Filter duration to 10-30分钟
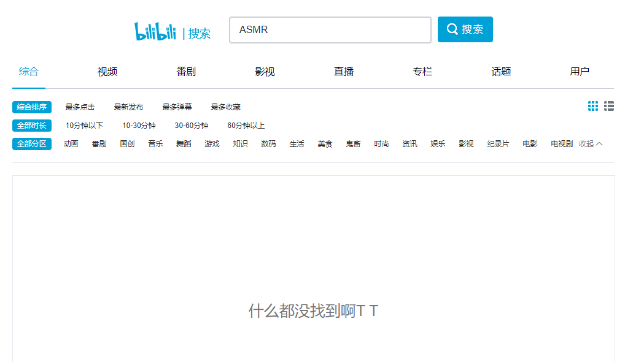The image size is (625, 362). pyautogui.click(x=139, y=126)
